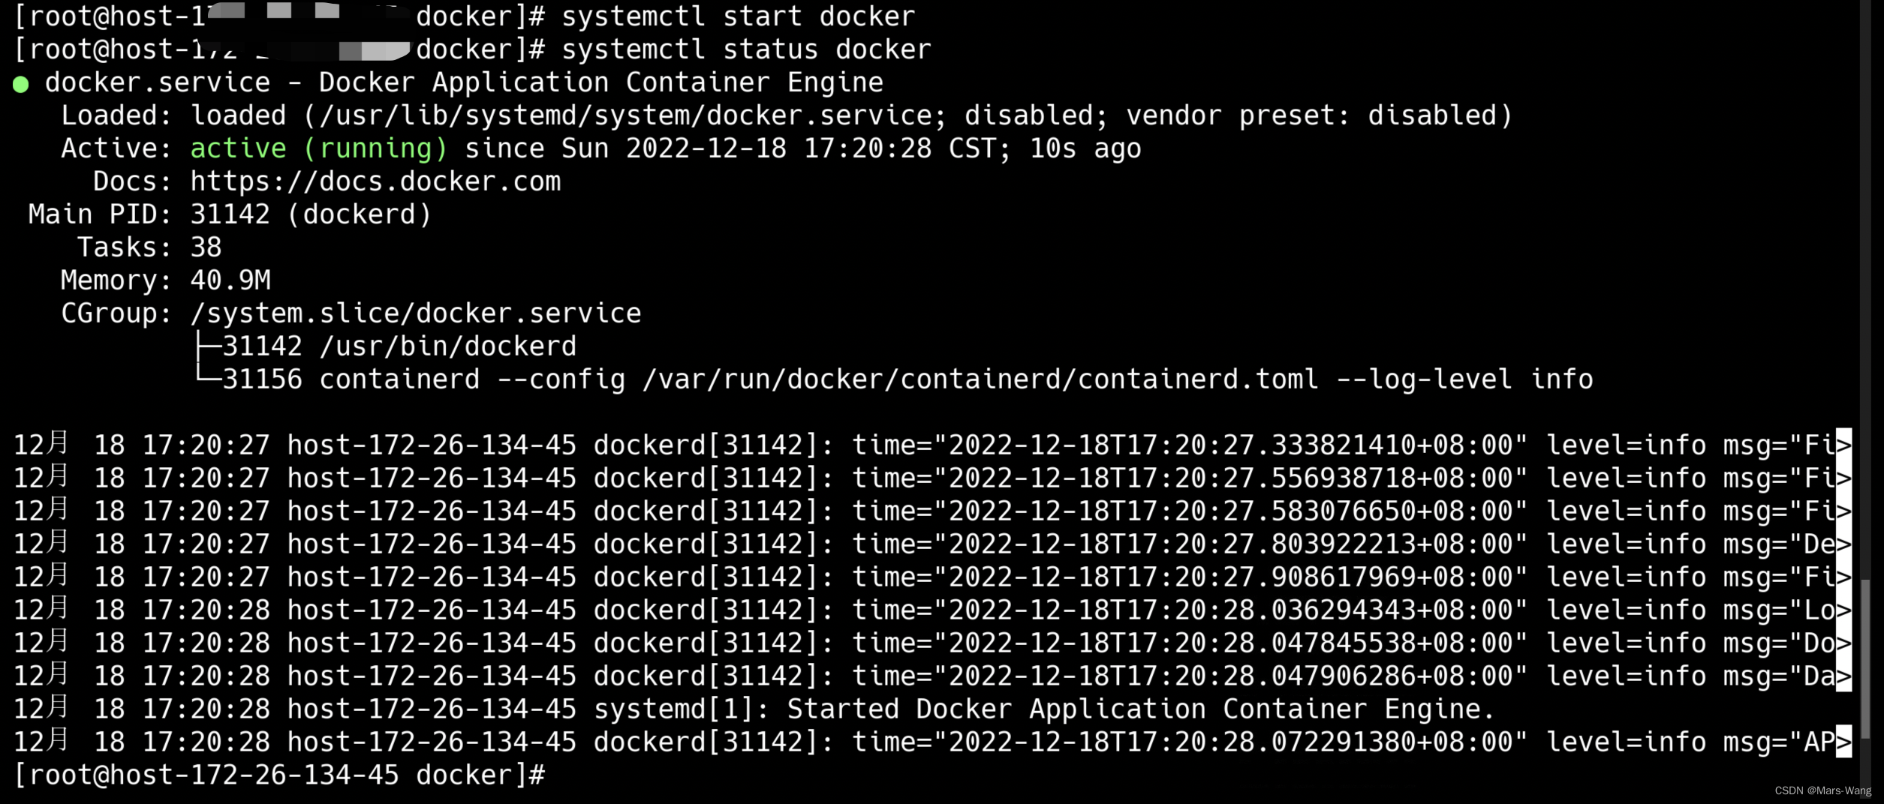The image size is (1884, 804).
Task: Click the truncation marker on the last dockerd log line
Action: [x=1843, y=742]
